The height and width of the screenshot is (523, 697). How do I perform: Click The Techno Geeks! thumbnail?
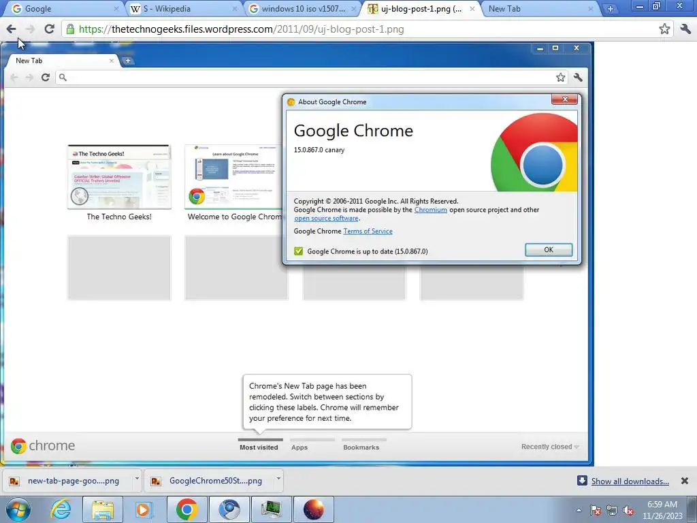click(119, 177)
